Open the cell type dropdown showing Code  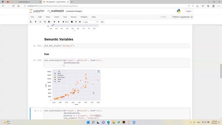click(x=91, y=22)
